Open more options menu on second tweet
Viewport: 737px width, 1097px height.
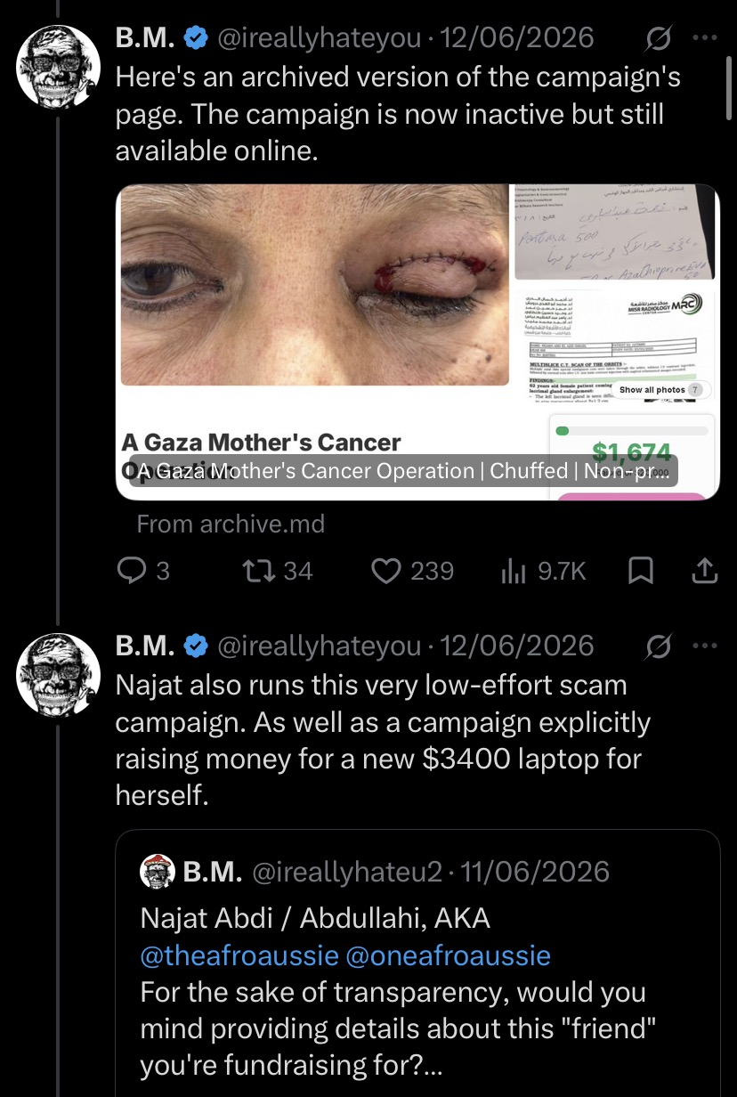pyautogui.click(x=704, y=646)
